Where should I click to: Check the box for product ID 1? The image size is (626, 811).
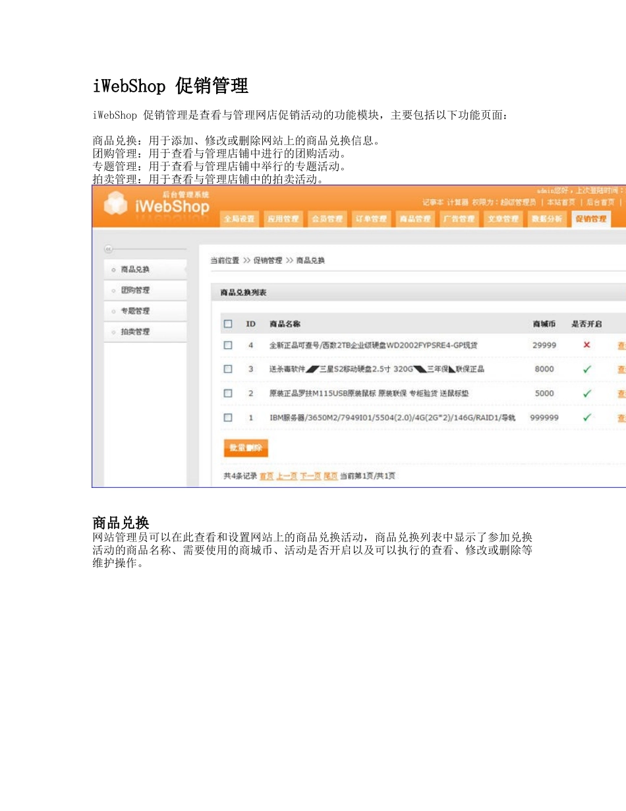pyautogui.click(x=228, y=417)
